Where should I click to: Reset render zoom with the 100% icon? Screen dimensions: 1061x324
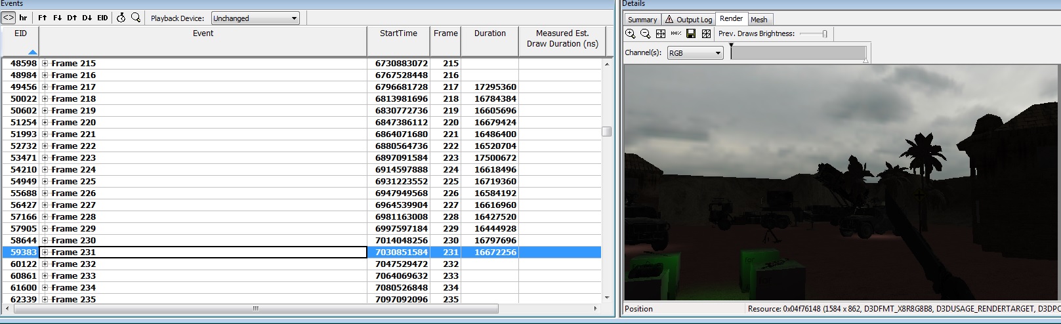tap(676, 33)
